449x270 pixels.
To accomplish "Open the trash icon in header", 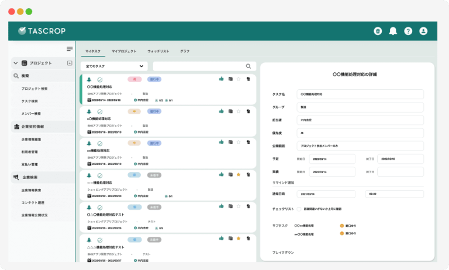I will pos(378,31).
